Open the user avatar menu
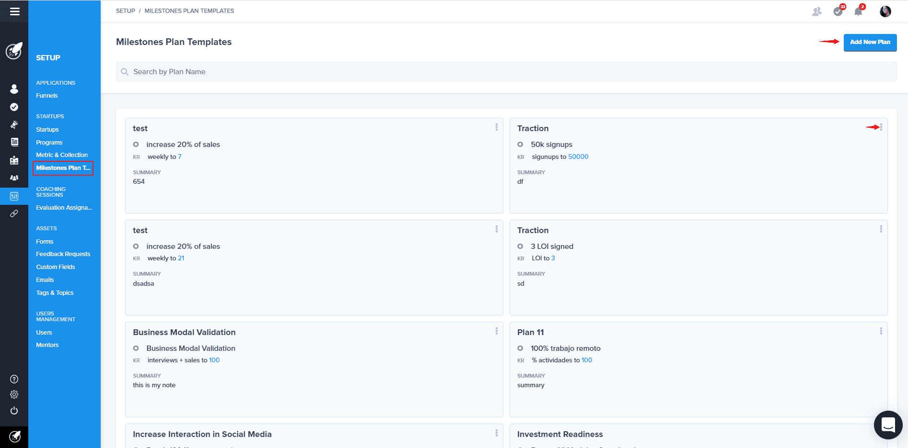Image resolution: width=908 pixels, height=448 pixels. pyautogui.click(x=885, y=11)
